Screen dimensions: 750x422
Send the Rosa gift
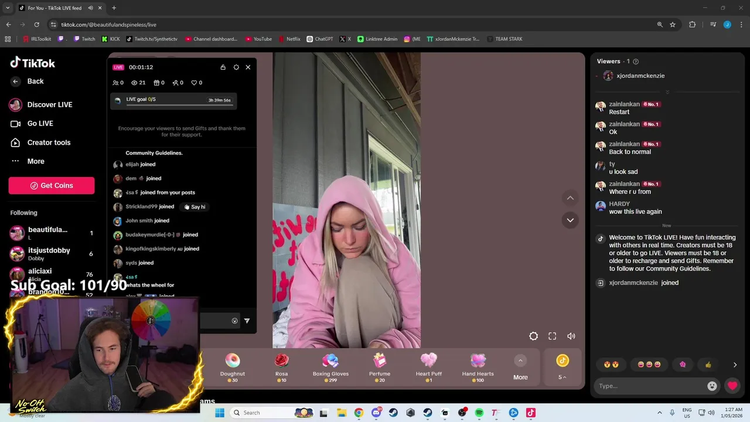coord(282,368)
